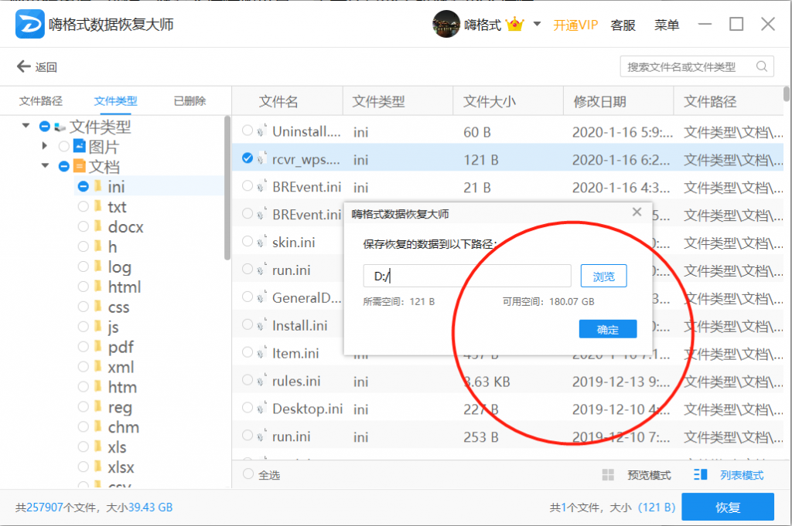Click the docx folder icon in tree
The image size is (792, 526).
tap(98, 226)
